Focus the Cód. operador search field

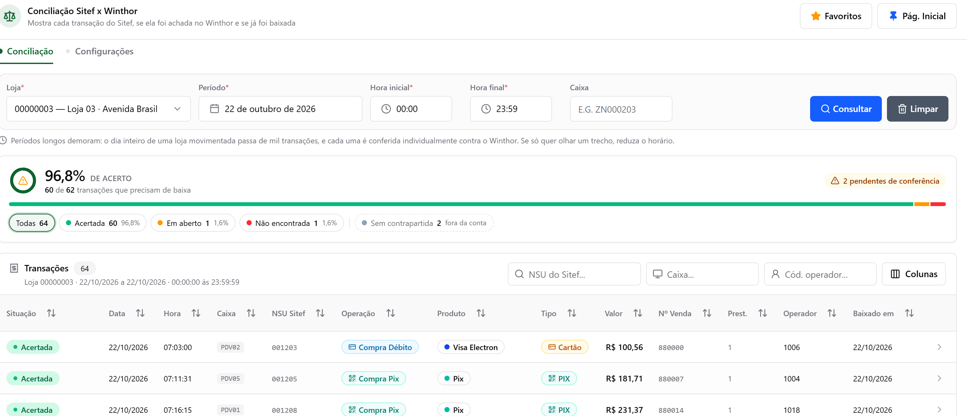tap(820, 274)
